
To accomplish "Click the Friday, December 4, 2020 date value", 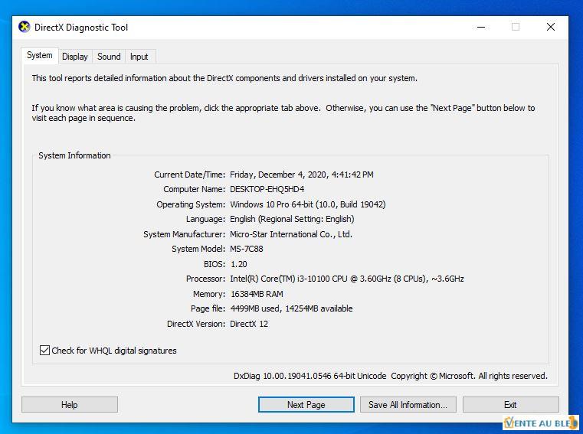I will [302, 175].
